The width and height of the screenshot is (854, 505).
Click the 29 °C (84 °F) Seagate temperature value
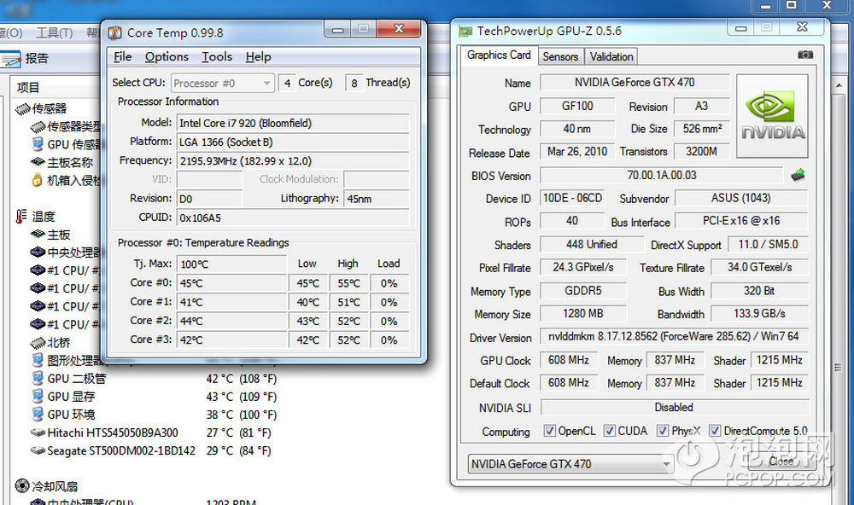coord(238,451)
